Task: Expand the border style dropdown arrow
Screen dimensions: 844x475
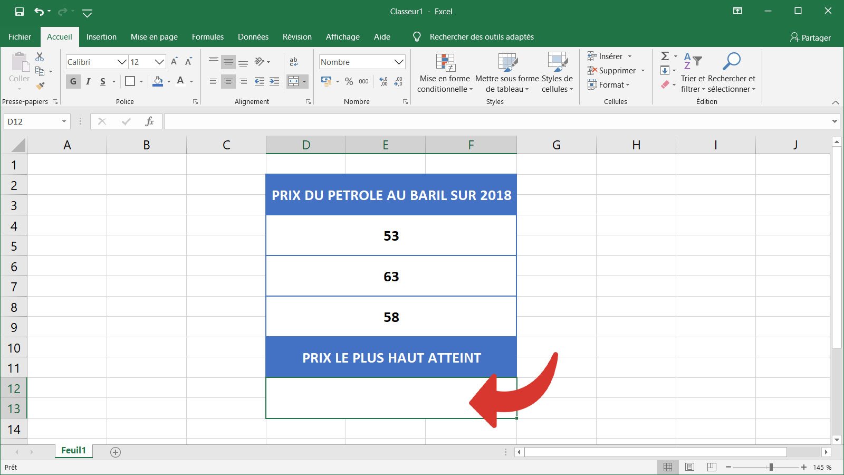Action: [140, 81]
